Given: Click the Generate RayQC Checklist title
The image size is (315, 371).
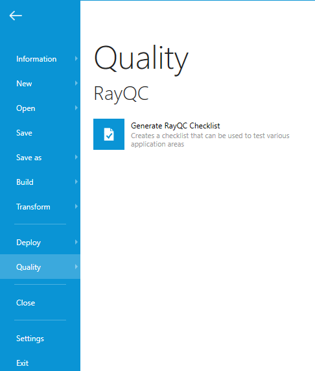Looking at the screenshot, I should click(175, 126).
